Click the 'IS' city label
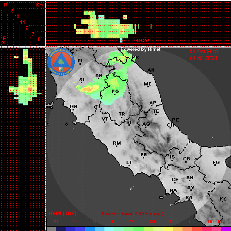Screen dimensions: 231x231 click(172, 157)
